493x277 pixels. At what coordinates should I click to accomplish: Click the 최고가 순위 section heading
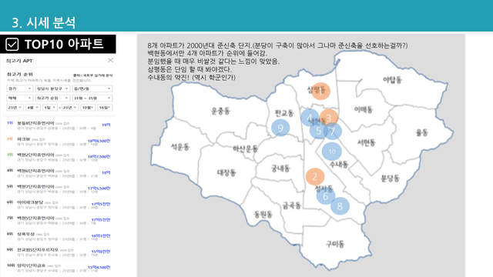20,75
